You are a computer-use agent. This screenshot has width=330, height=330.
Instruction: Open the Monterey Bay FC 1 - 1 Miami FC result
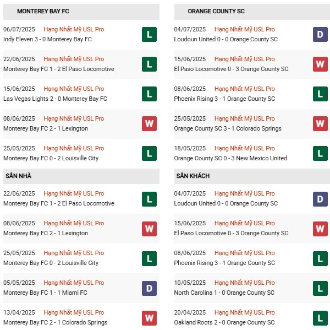coord(45,293)
